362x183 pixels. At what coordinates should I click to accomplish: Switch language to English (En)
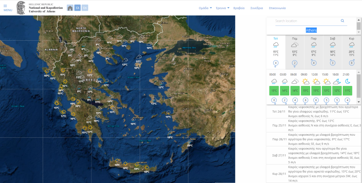coord(84,8)
